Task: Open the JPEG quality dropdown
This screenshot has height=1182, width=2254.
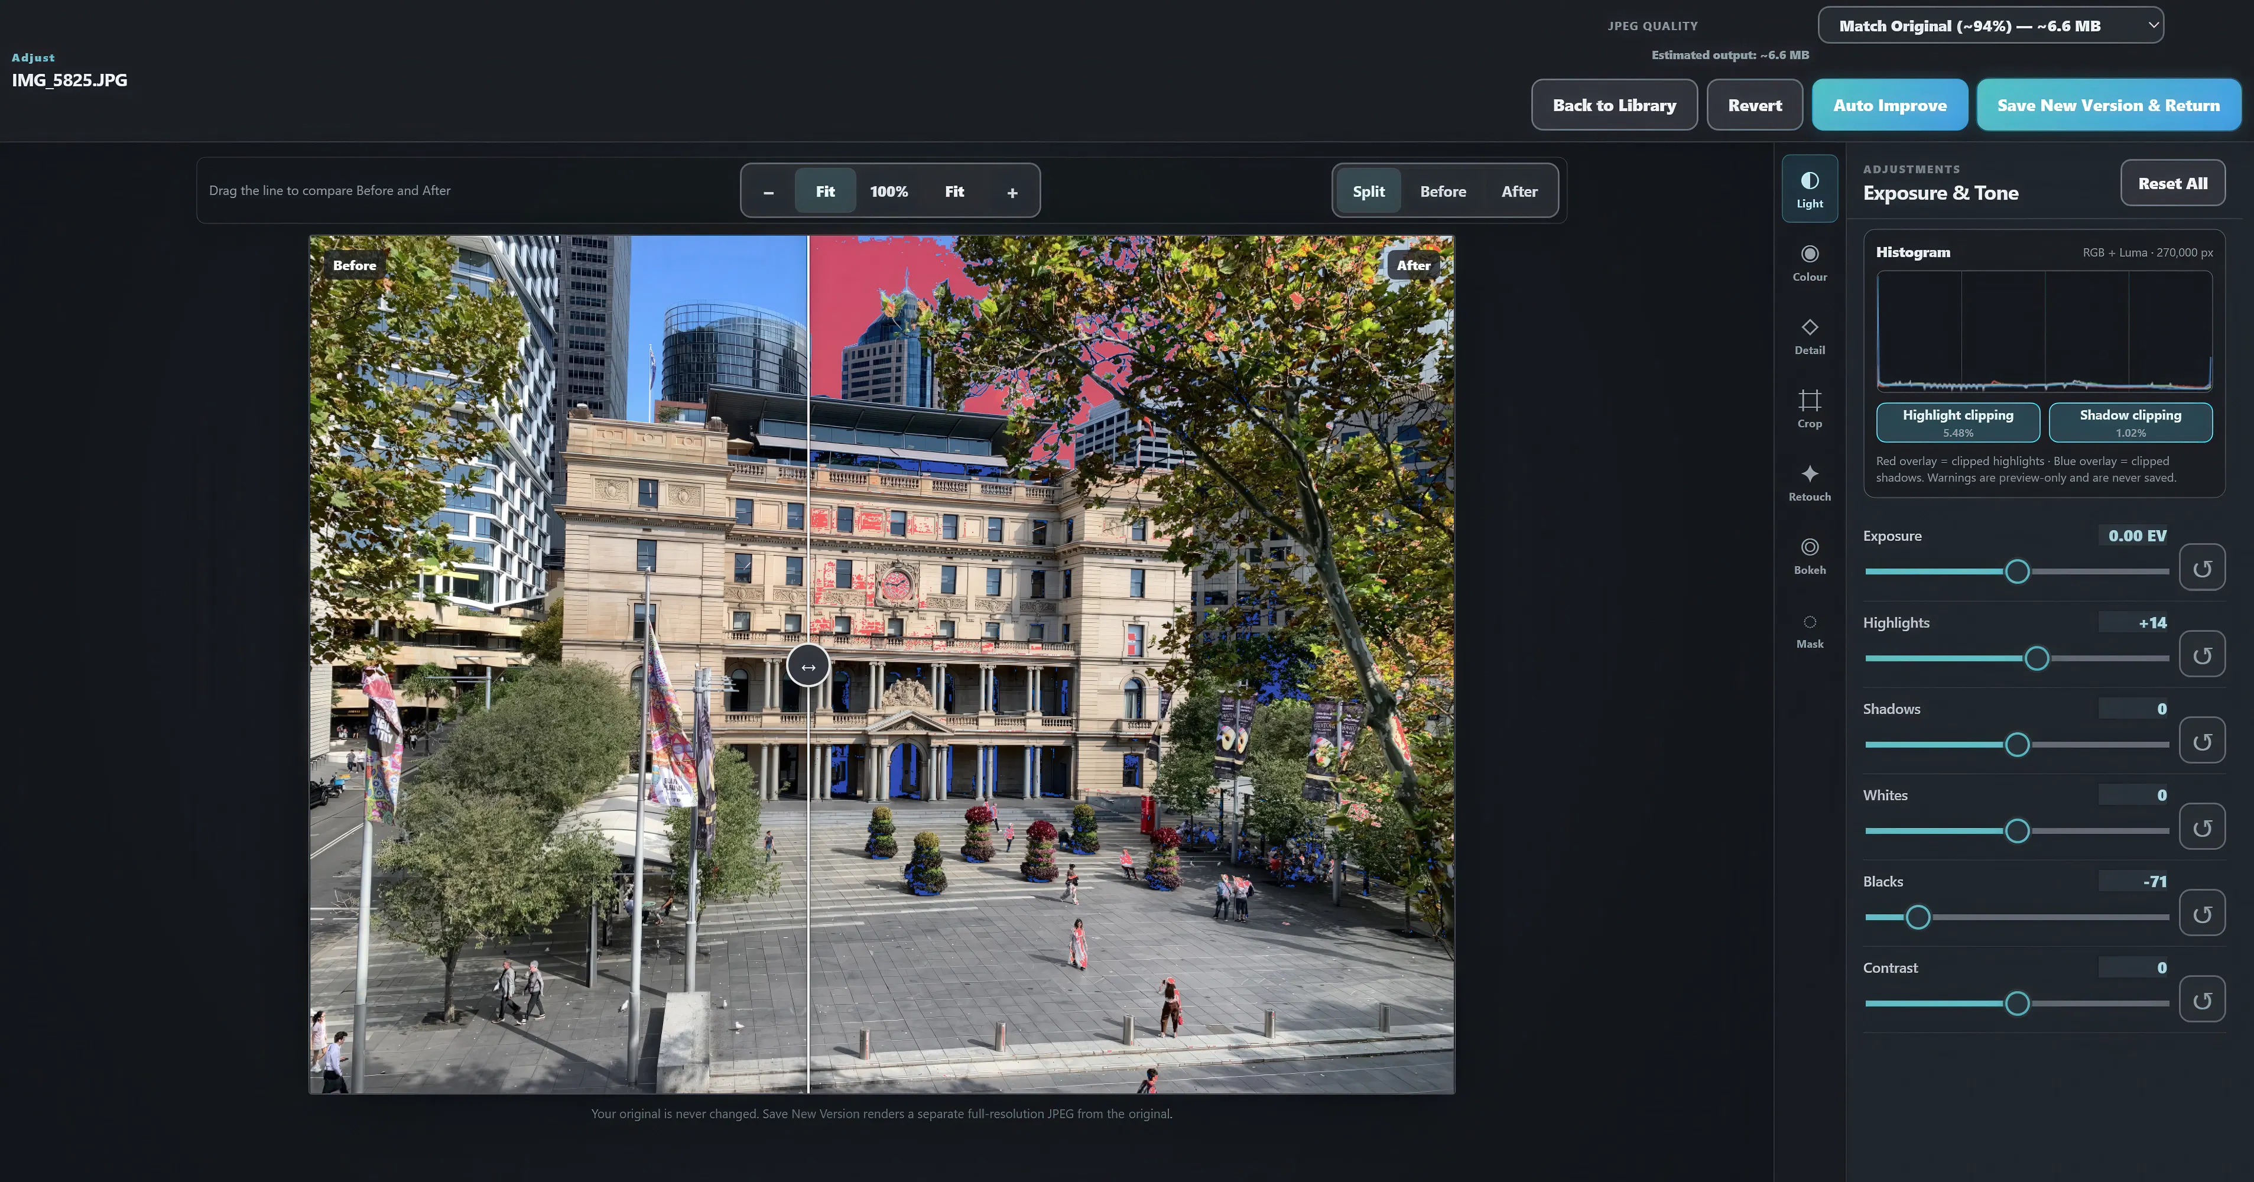Action: [1990, 25]
